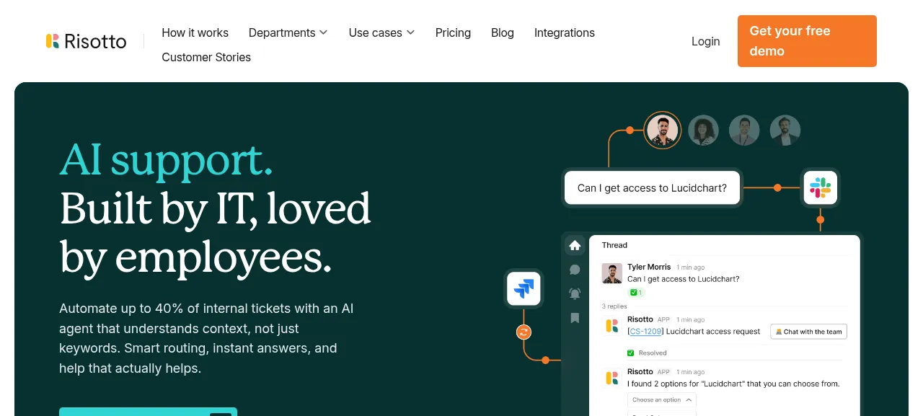
Task: Click the Slack icon tile
Action: [821, 187]
